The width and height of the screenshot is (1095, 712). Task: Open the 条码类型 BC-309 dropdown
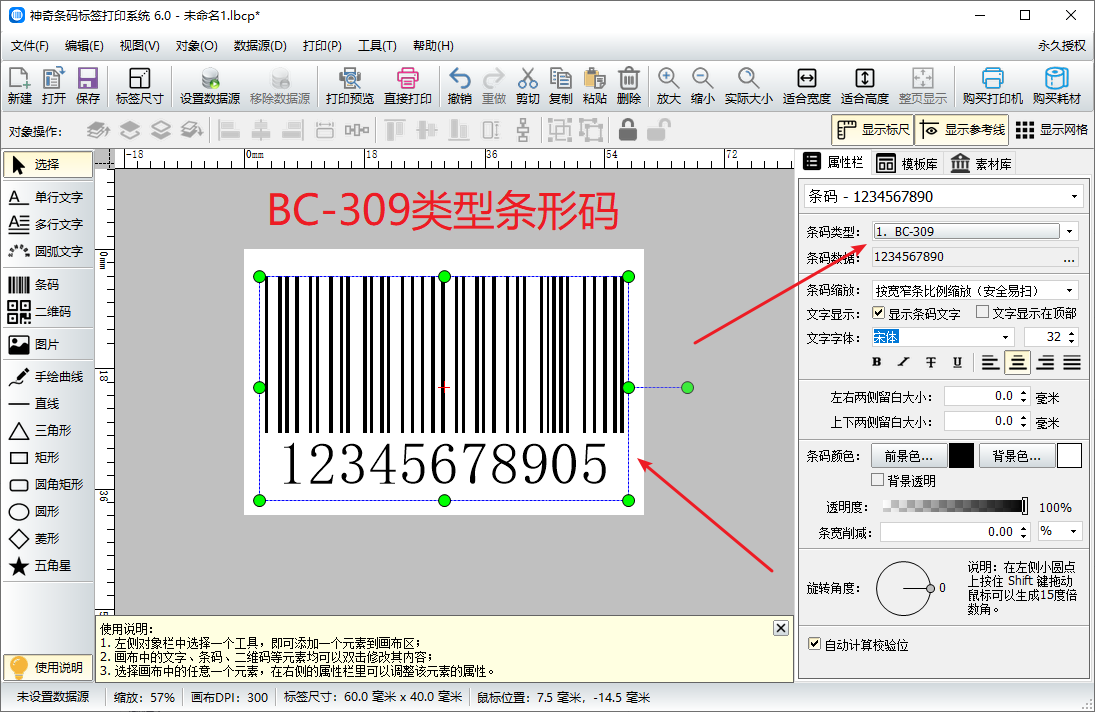click(x=1069, y=231)
